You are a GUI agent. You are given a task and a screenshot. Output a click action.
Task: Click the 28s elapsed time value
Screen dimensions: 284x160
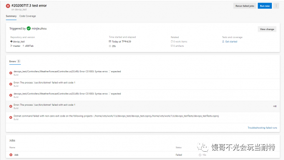tap(114, 46)
